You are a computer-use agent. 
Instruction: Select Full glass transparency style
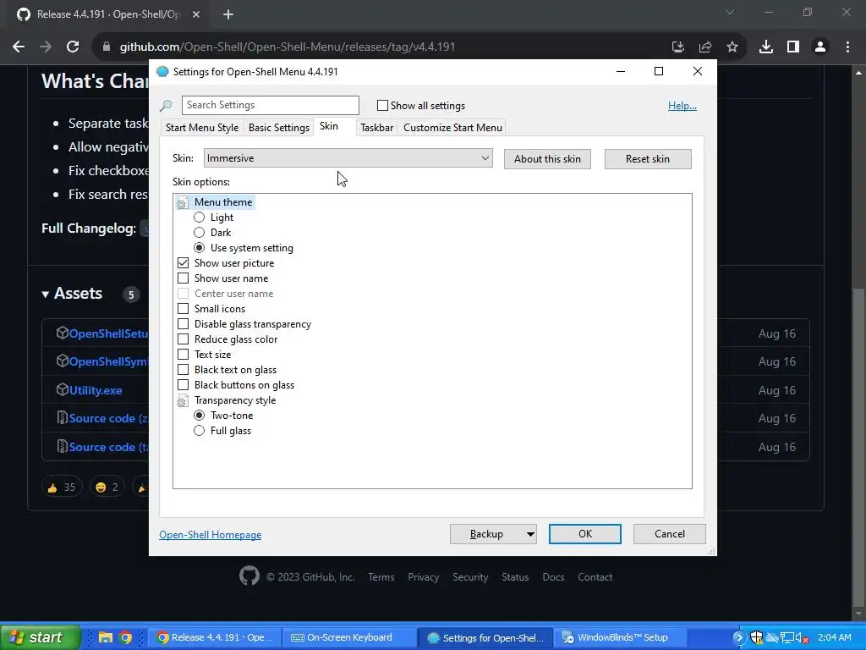[x=199, y=431]
